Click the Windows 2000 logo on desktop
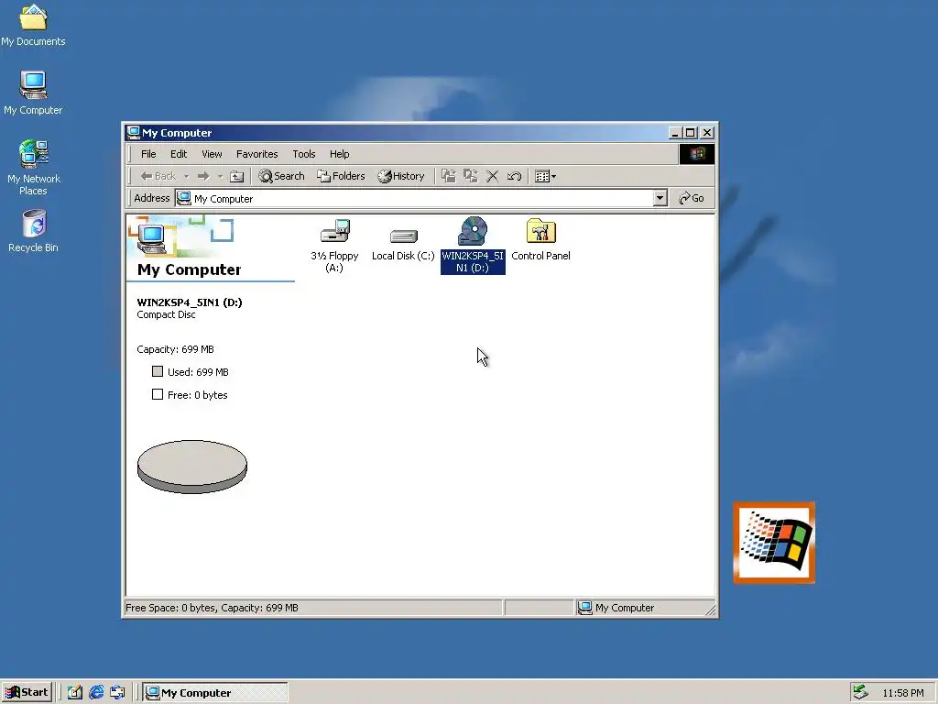The image size is (938, 704). click(x=774, y=543)
